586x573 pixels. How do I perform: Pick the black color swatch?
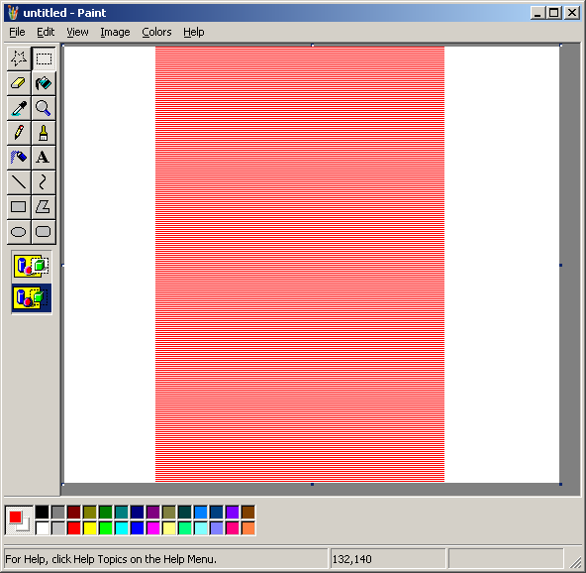[43, 513]
